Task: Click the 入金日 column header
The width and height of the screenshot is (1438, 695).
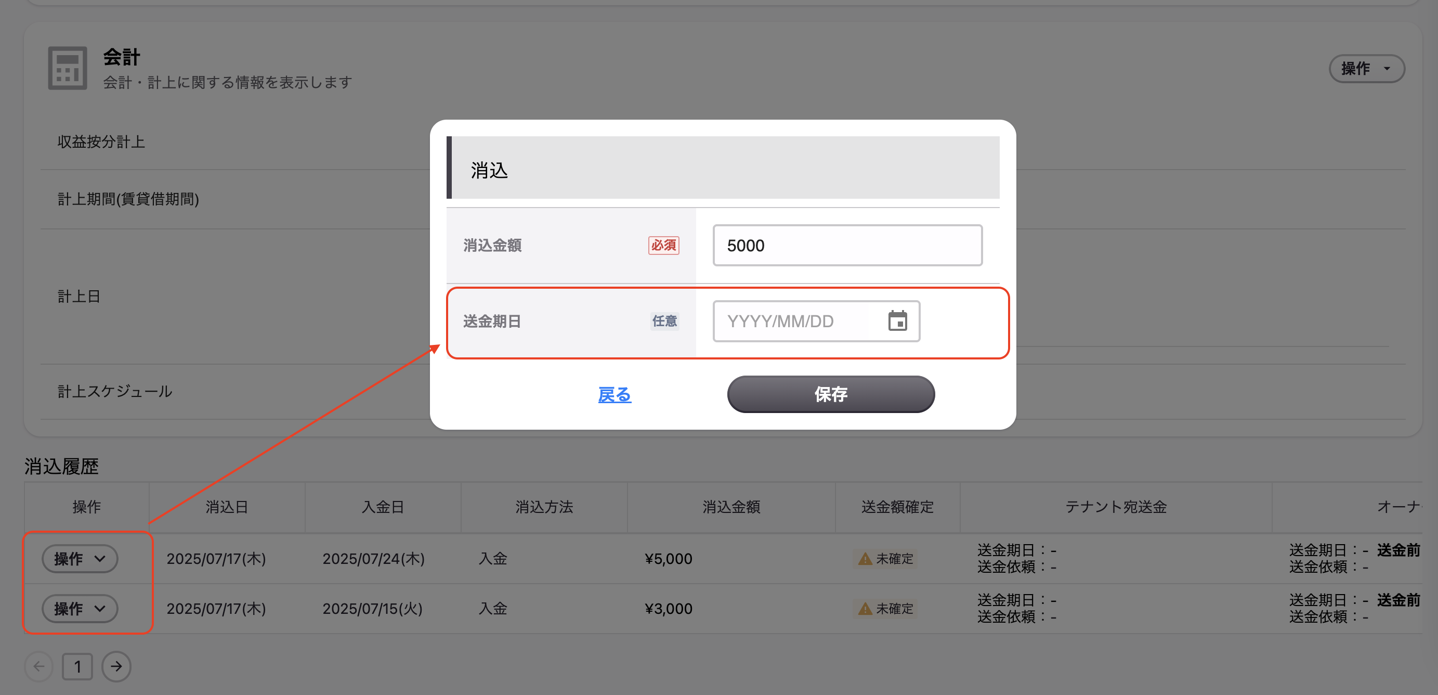Action: (x=383, y=507)
